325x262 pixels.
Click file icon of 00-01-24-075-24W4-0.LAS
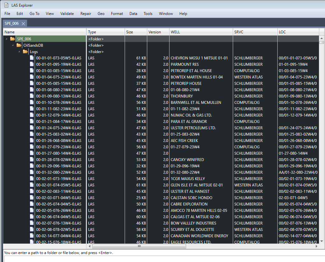32,127
